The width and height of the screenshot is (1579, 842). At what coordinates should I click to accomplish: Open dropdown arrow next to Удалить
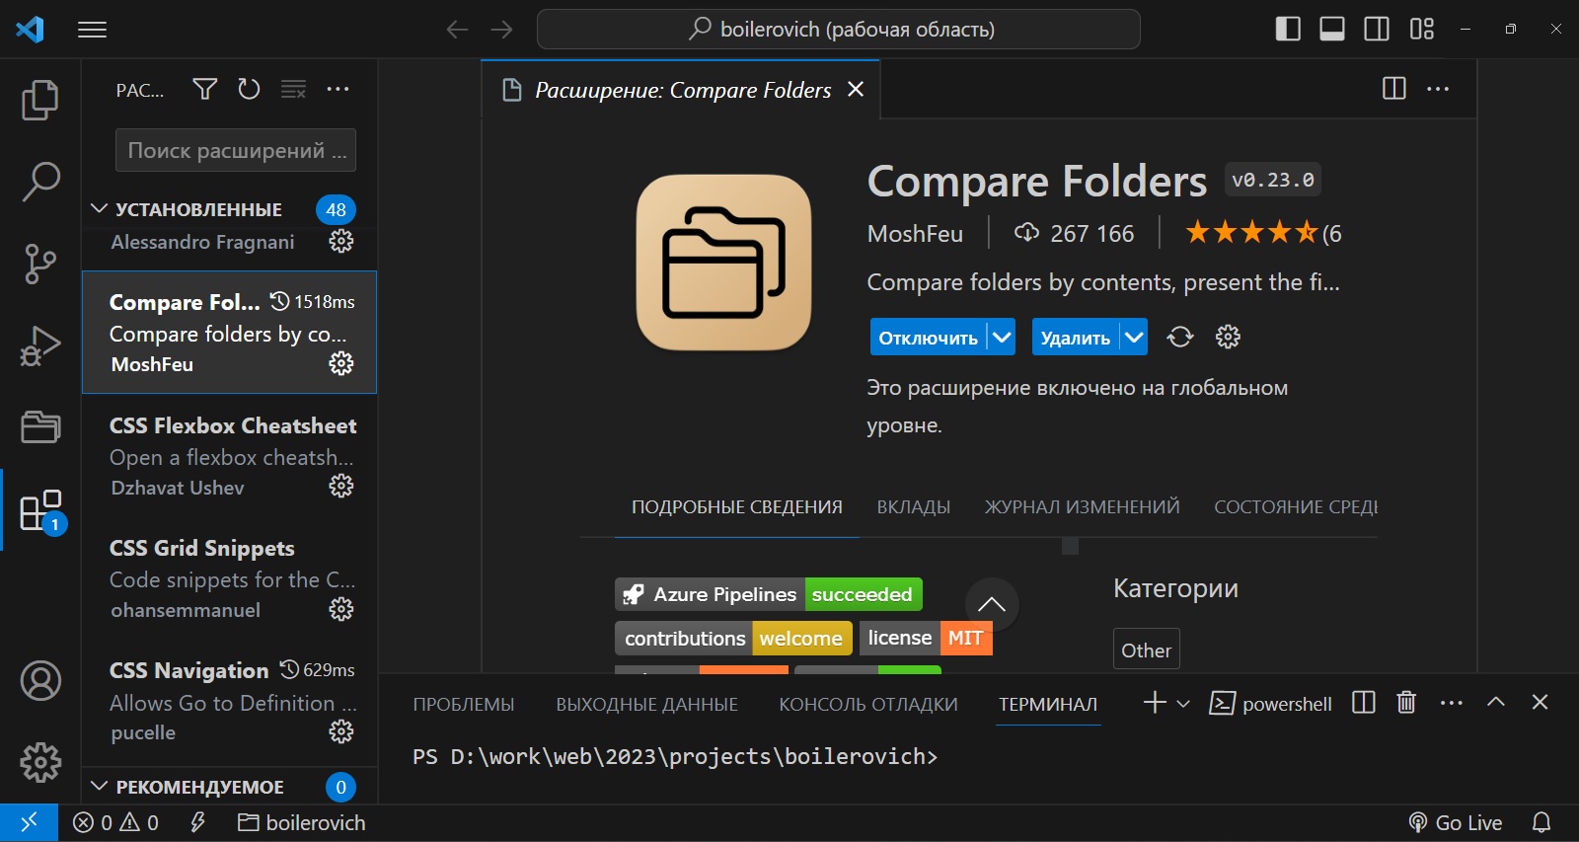(1135, 337)
